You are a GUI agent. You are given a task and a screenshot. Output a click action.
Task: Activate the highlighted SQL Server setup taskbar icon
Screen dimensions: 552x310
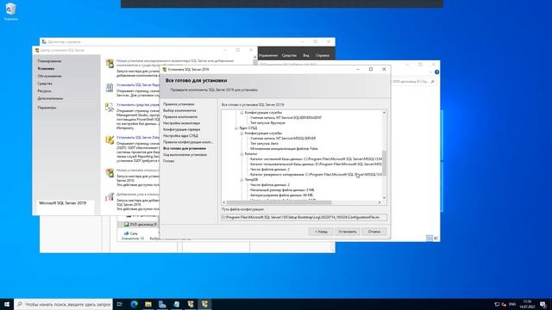[204, 304]
